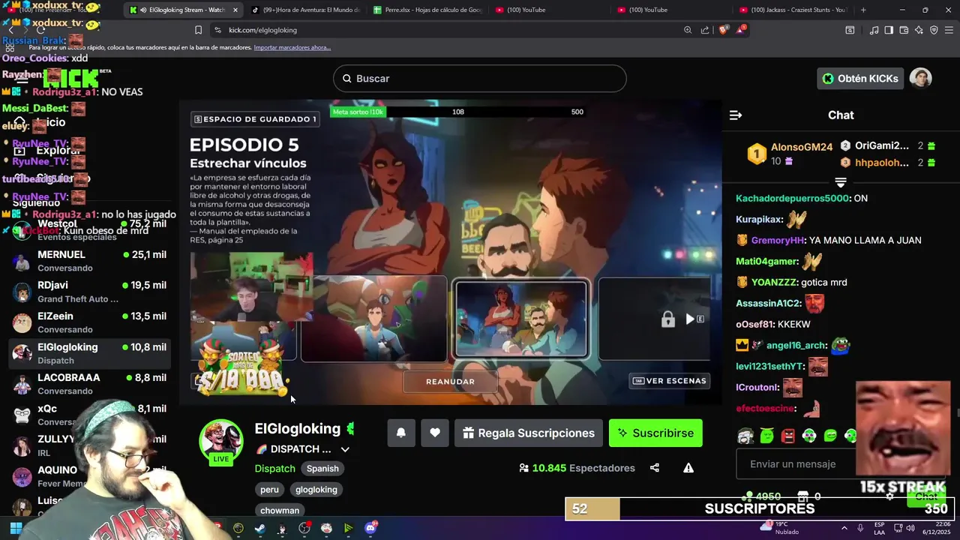The image size is (960, 540).
Task: Open the browser hamburger menu
Action: [949, 30]
